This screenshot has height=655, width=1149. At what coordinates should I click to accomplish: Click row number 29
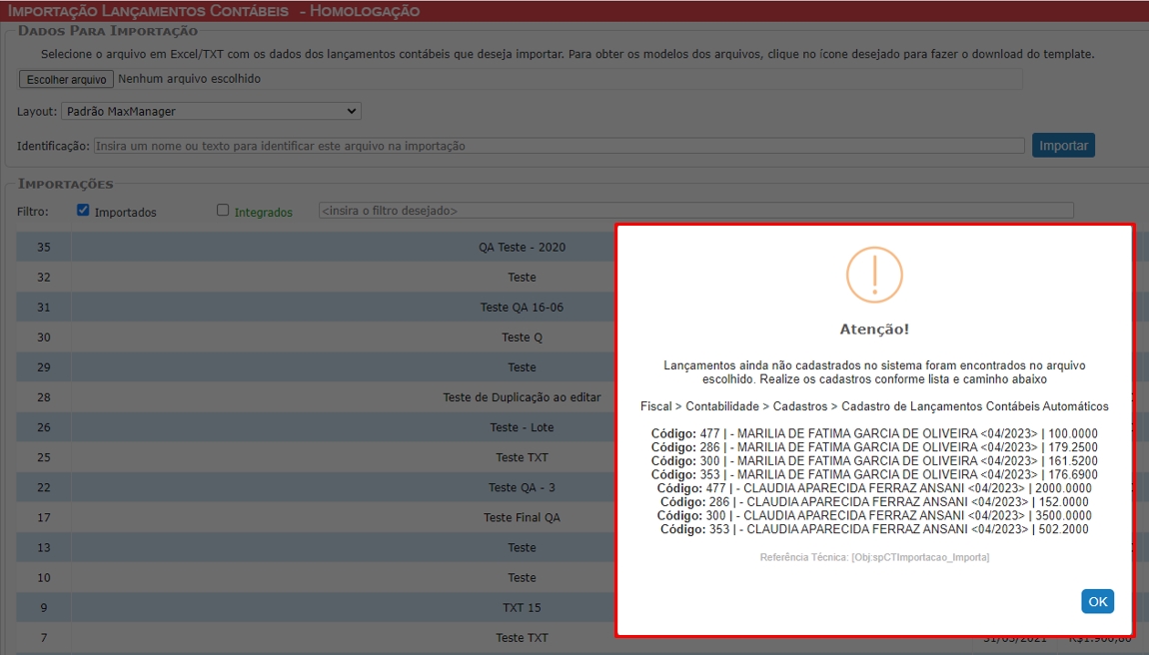(x=44, y=367)
